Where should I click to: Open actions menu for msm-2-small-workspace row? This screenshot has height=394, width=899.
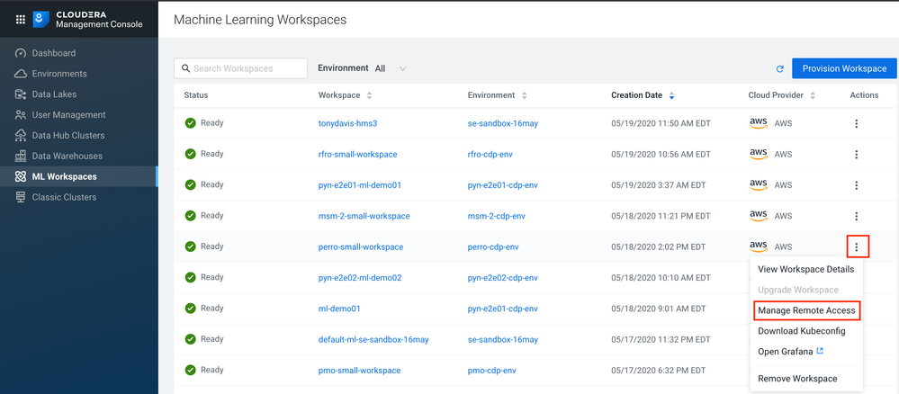tap(856, 216)
